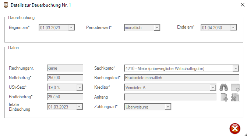Open the Ende am date dropdown

point(233,27)
